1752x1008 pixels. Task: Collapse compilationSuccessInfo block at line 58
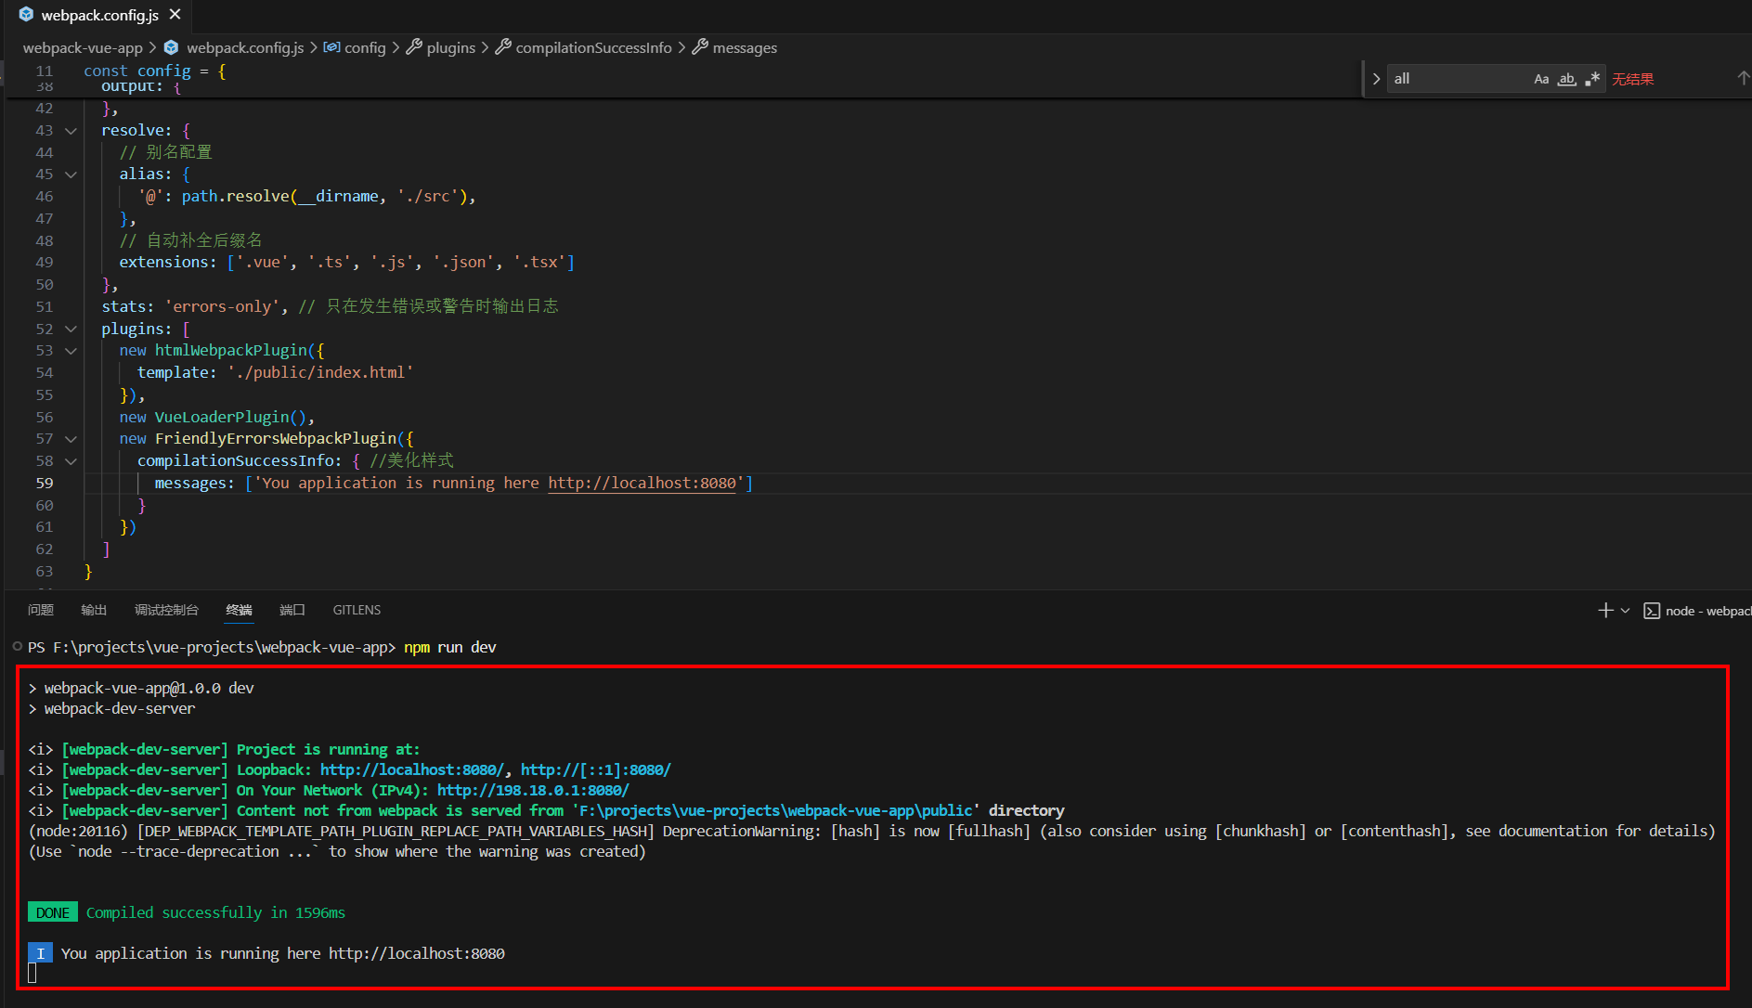[x=71, y=461]
